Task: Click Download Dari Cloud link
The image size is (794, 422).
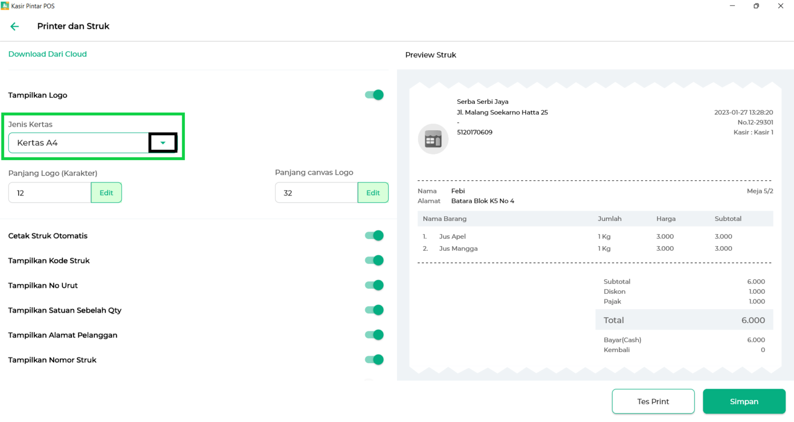Action: click(x=48, y=54)
